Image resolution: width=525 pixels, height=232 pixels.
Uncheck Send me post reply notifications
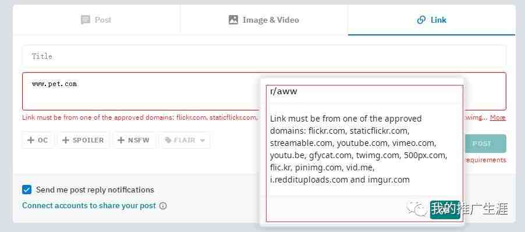coord(27,190)
